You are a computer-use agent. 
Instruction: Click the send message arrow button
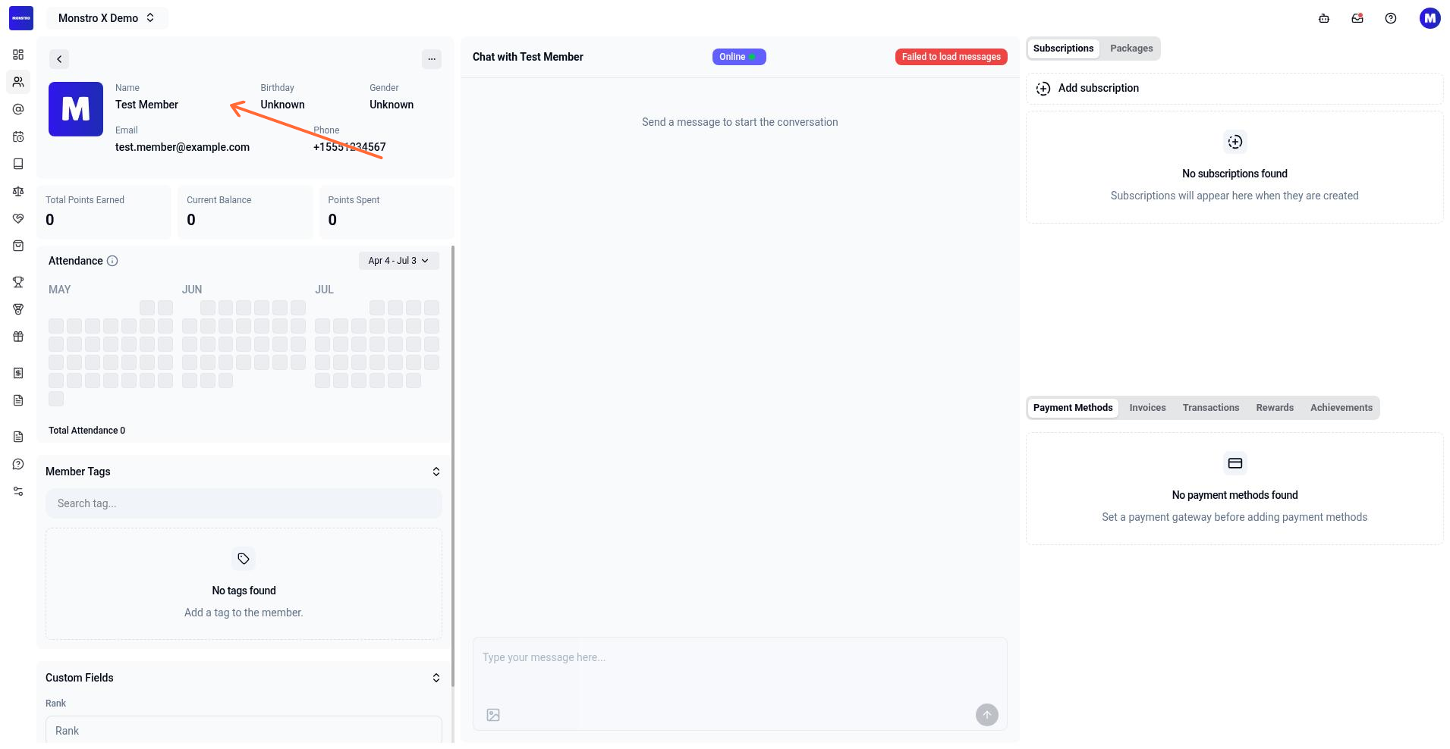point(987,715)
